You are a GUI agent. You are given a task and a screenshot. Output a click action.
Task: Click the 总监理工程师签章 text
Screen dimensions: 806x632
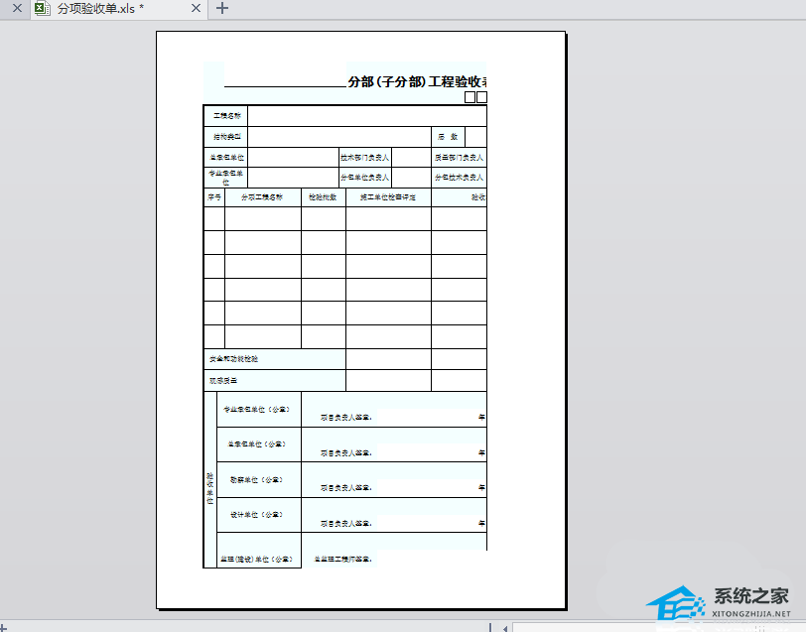coord(342,559)
